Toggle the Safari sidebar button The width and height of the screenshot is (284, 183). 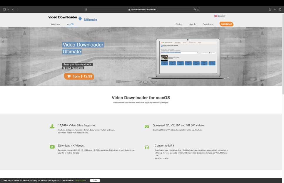[x=4, y=9]
